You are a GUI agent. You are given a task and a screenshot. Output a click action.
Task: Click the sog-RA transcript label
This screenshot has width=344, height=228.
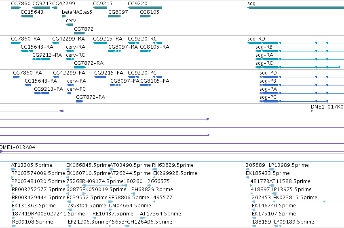[264, 55]
